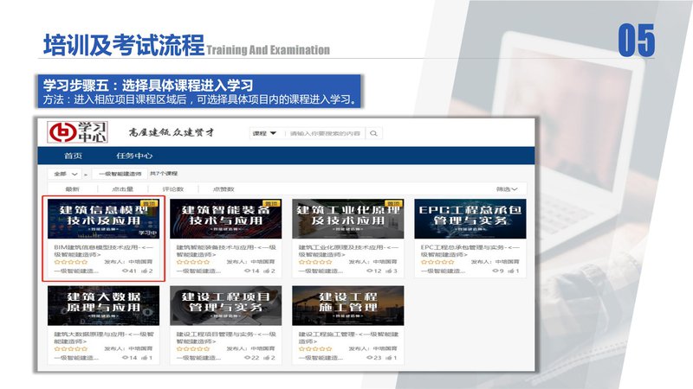
Task: Open 建设工程施工管理 course thumbnail
Action: (348, 306)
